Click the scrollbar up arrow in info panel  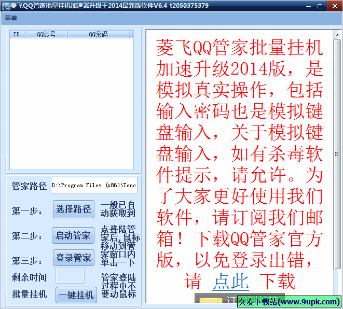tap(337, 35)
